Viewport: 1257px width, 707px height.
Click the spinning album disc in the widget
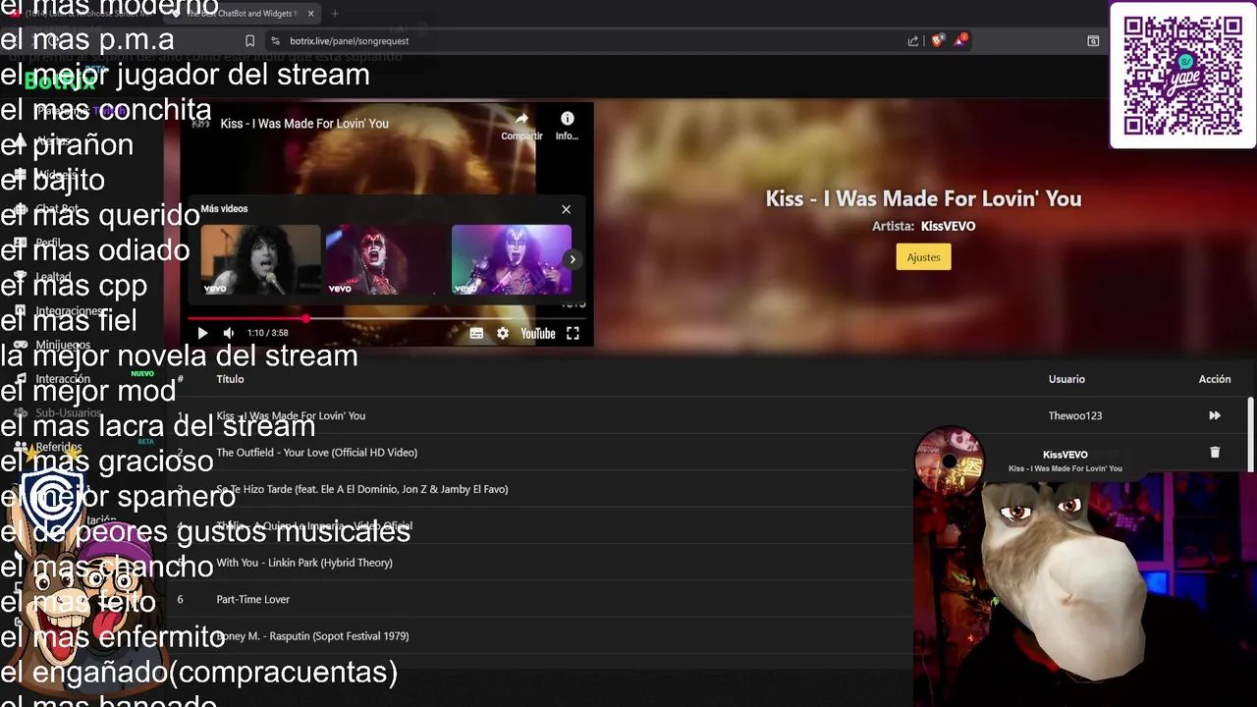coord(949,461)
